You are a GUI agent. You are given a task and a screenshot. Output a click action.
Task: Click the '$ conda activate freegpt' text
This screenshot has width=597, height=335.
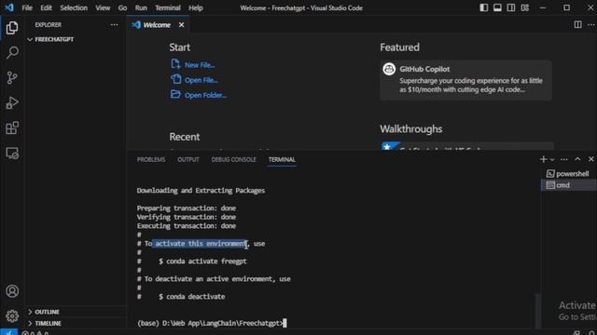click(x=202, y=261)
